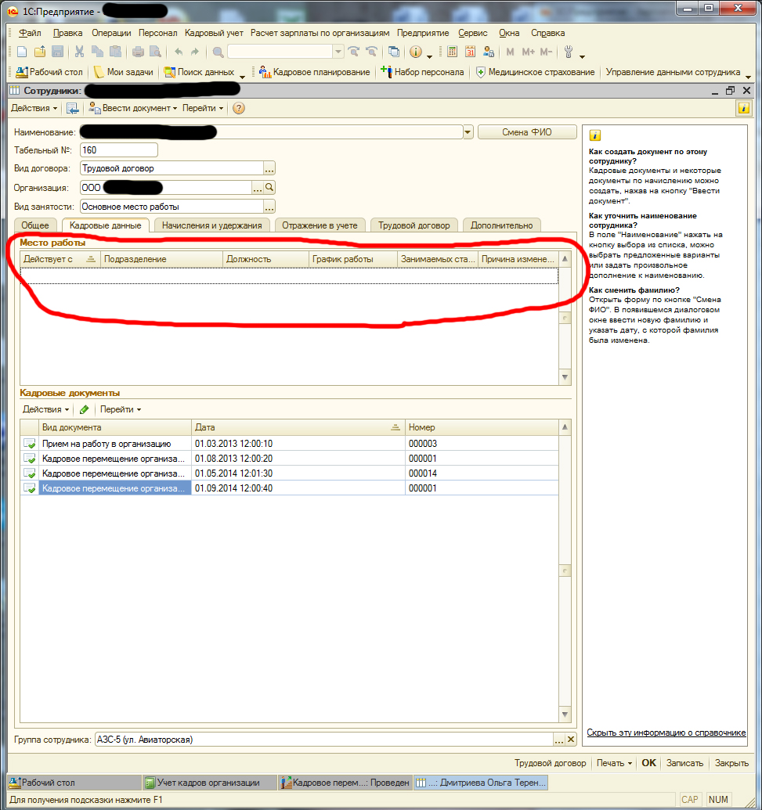
Task: Click the clear X button beside Группа сотрудника
Action: pos(571,740)
